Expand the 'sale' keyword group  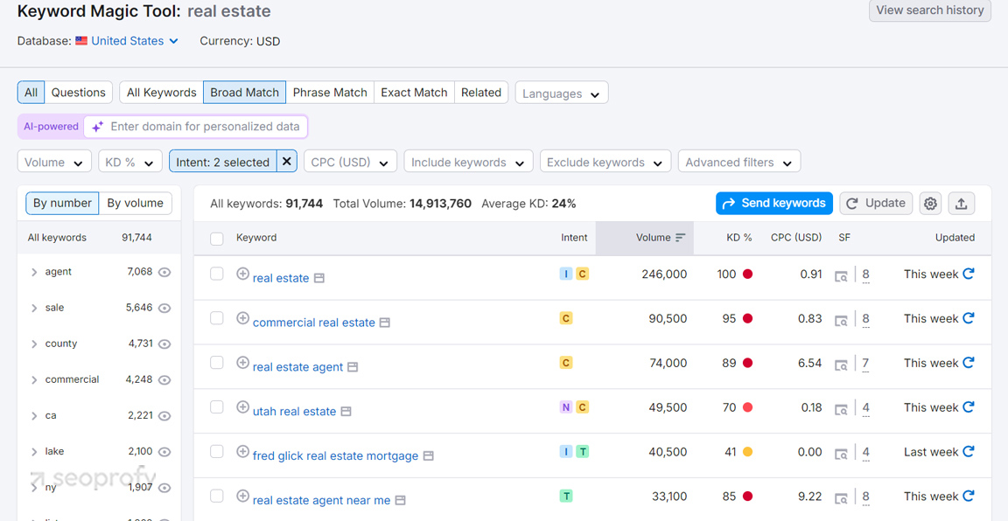tap(34, 308)
